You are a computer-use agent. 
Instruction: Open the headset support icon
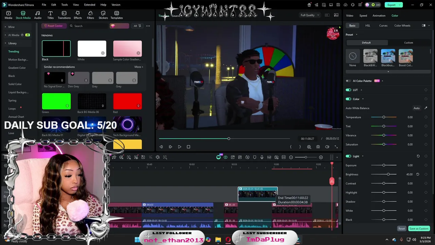pyautogui.click(x=353, y=5)
